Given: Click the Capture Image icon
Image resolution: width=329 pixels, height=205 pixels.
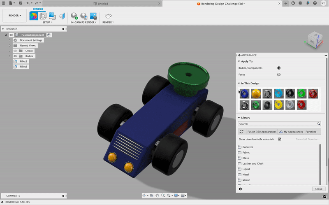Looking at the screenshot, I should (x=93, y=16).
